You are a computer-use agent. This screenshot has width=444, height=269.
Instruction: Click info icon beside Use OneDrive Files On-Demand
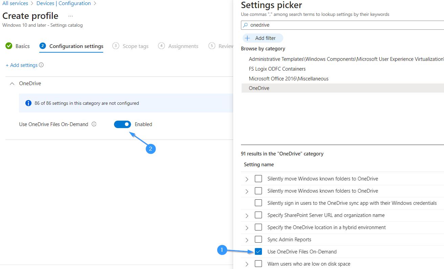(94, 124)
